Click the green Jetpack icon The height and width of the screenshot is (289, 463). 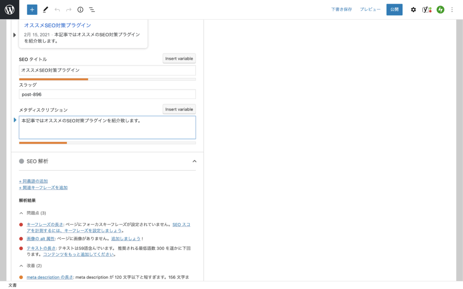440,9
